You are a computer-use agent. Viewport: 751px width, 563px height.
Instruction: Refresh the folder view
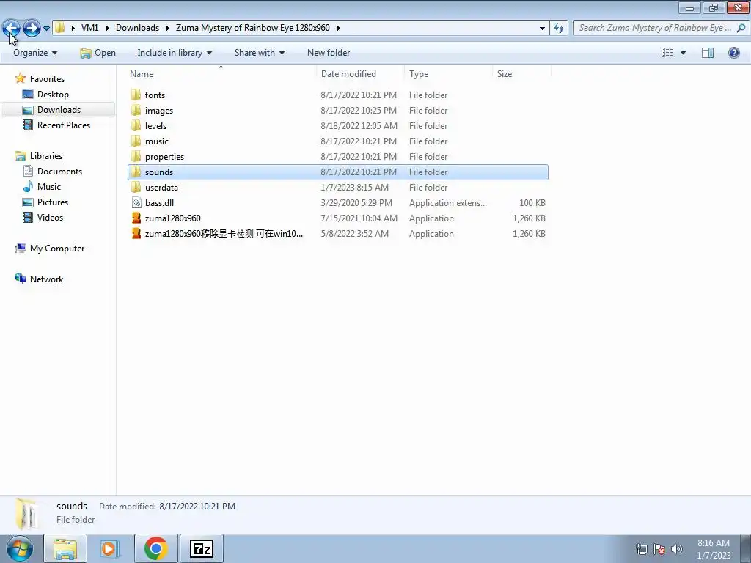(x=558, y=28)
